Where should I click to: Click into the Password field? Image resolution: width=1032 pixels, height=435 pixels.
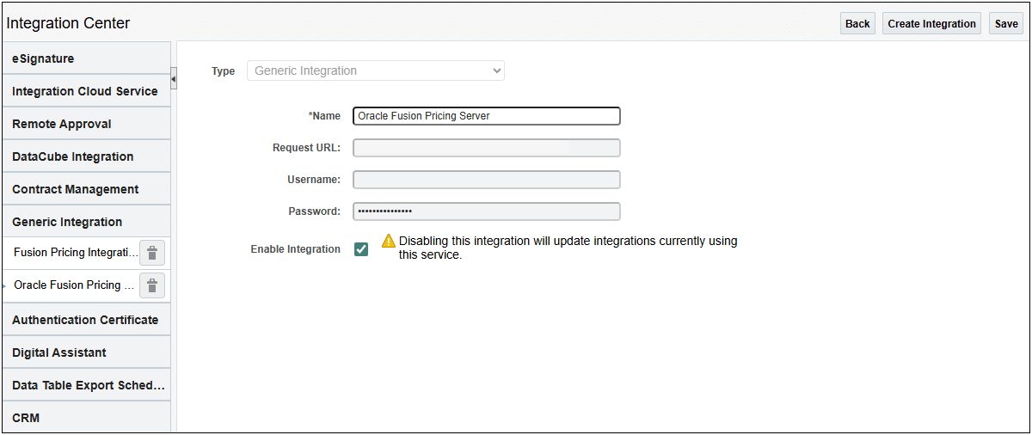tap(487, 211)
